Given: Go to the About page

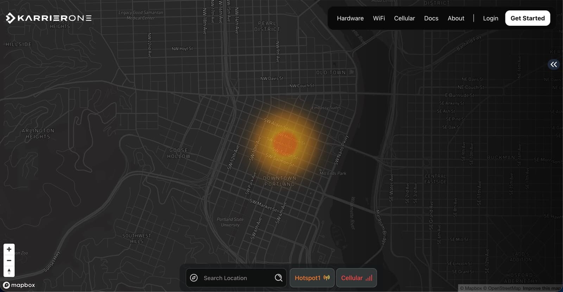Looking at the screenshot, I should 456,18.
